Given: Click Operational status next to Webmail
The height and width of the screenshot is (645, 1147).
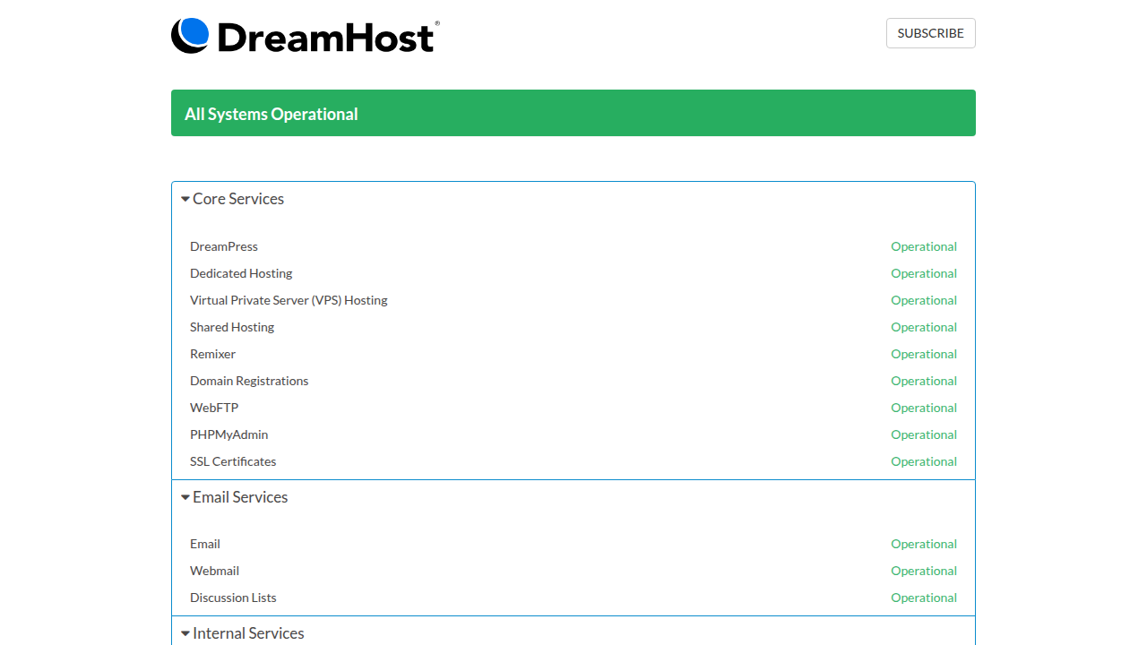Looking at the screenshot, I should pos(924,571).
